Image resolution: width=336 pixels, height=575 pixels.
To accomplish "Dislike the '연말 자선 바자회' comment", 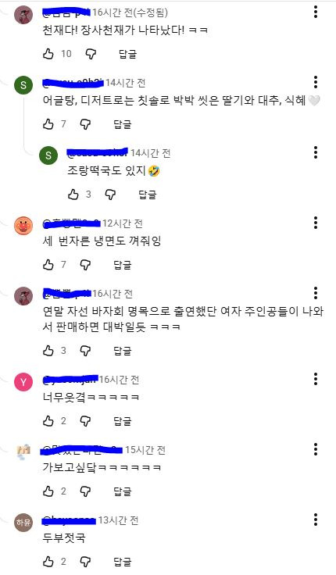I will coord(85,351).
